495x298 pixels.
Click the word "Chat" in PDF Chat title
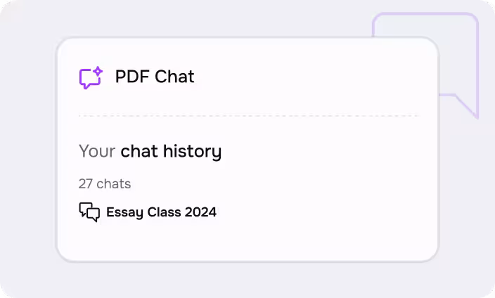(x=174, y=77)
